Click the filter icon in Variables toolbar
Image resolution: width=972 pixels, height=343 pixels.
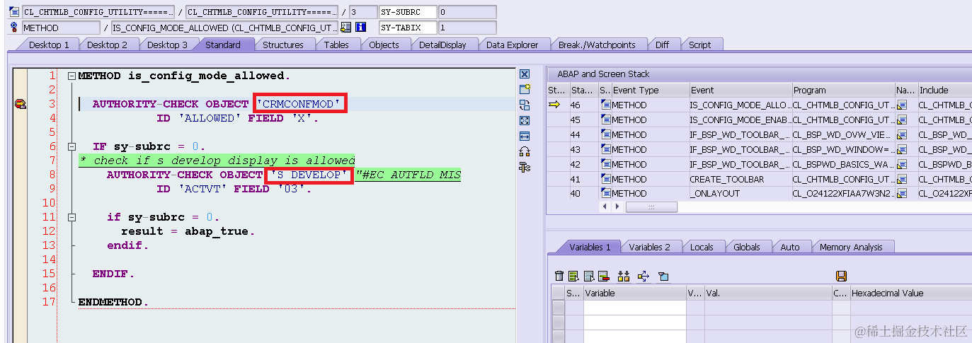tap(663, 276)
